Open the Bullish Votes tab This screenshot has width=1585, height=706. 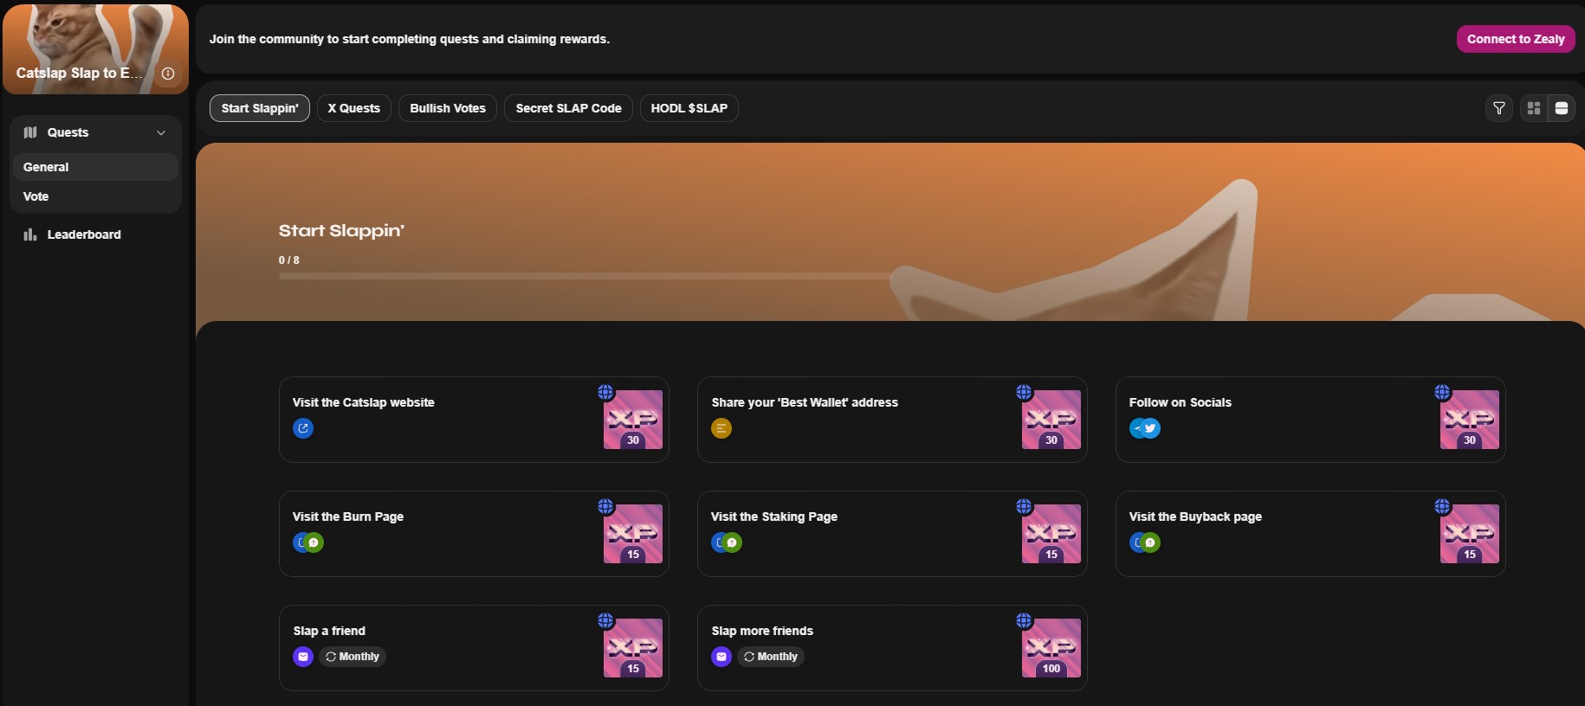[x=448, y=108]
